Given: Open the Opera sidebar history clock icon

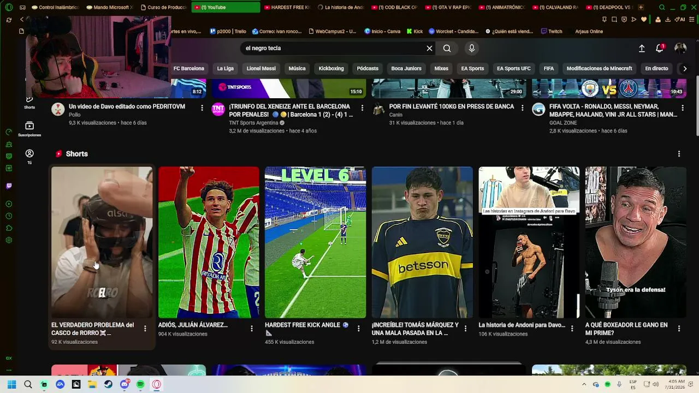Looking at the screenshot, I should pos(9,216).
